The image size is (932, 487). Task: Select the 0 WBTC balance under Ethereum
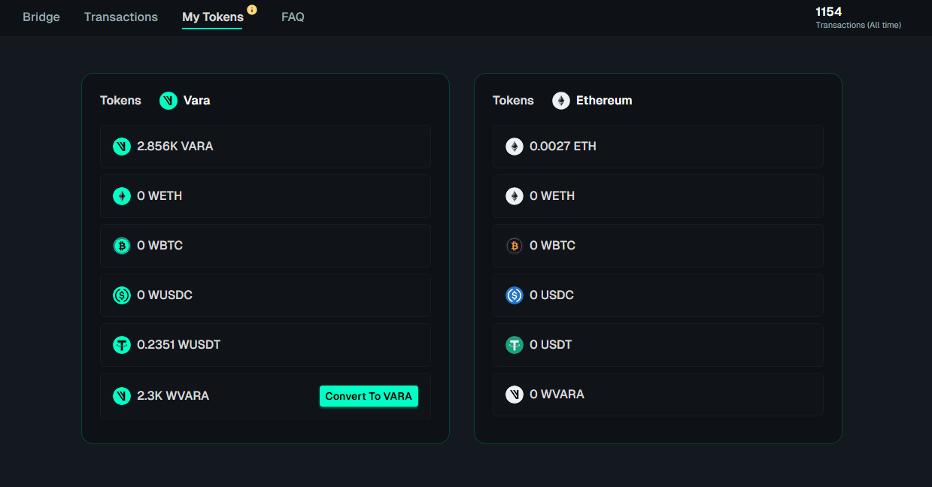[552, 246]
